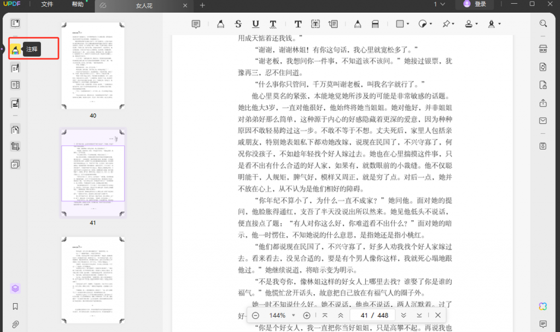The image size is (560, 332).
Task: Switch to the 女人花 document tab
Action: 144,5
